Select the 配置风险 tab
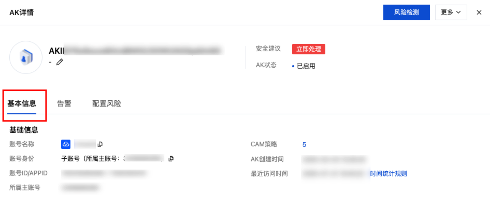Viewport: 490px width, 211px height. pyautogui.click(x=107, y=103)
